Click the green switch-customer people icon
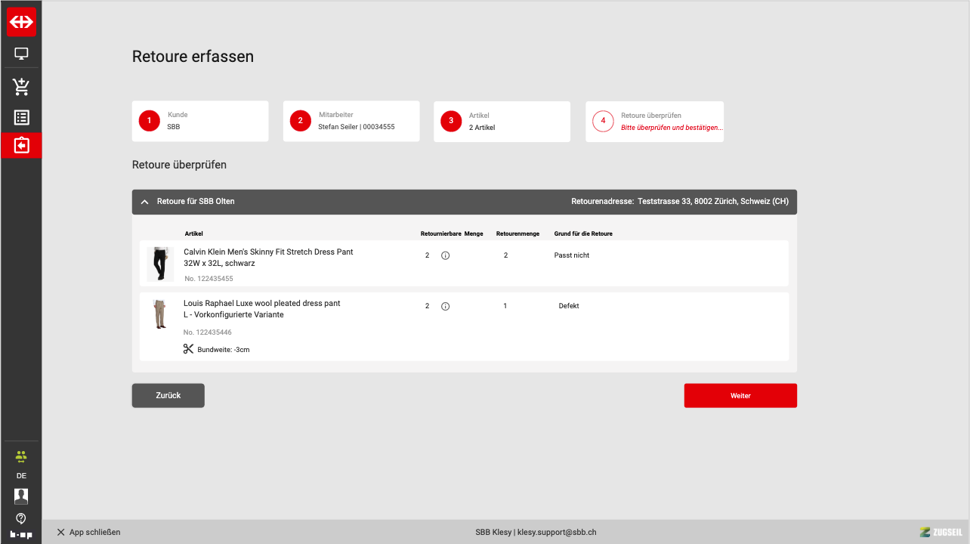970x544 pixels. click(21, 456)
